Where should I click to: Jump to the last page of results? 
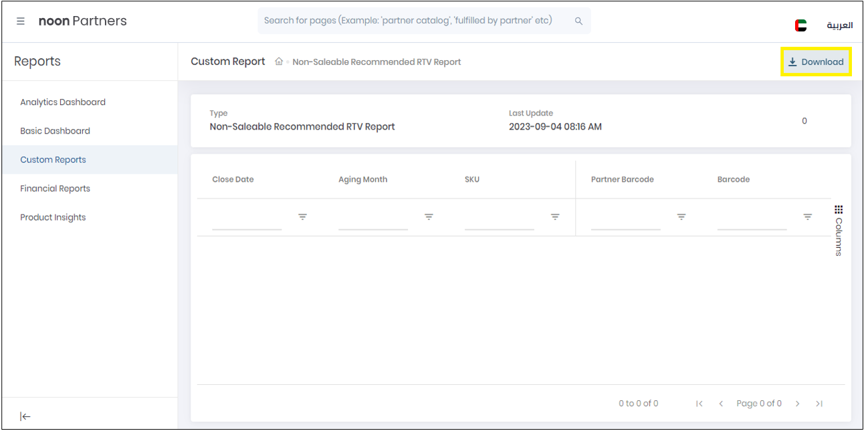pos(819,404)
